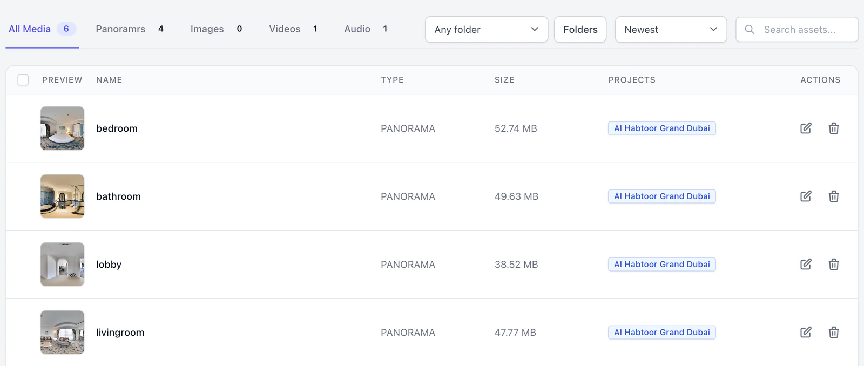Open Al Habtoor Grand Dubai tag in livingroom row
Viewport: 864px width, 366px height.
662,332
